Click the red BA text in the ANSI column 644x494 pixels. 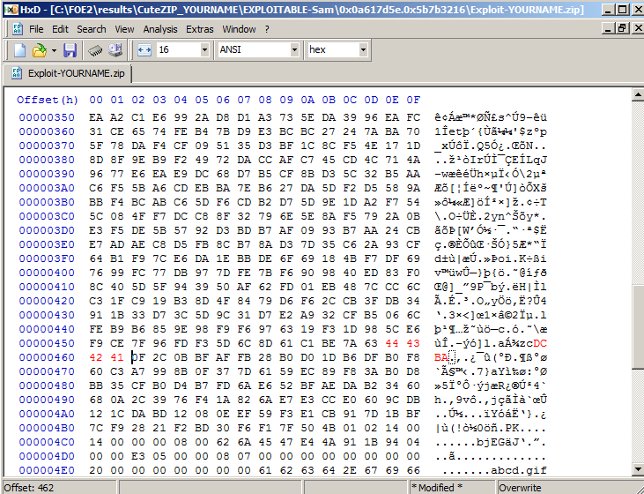click(441, 357)
